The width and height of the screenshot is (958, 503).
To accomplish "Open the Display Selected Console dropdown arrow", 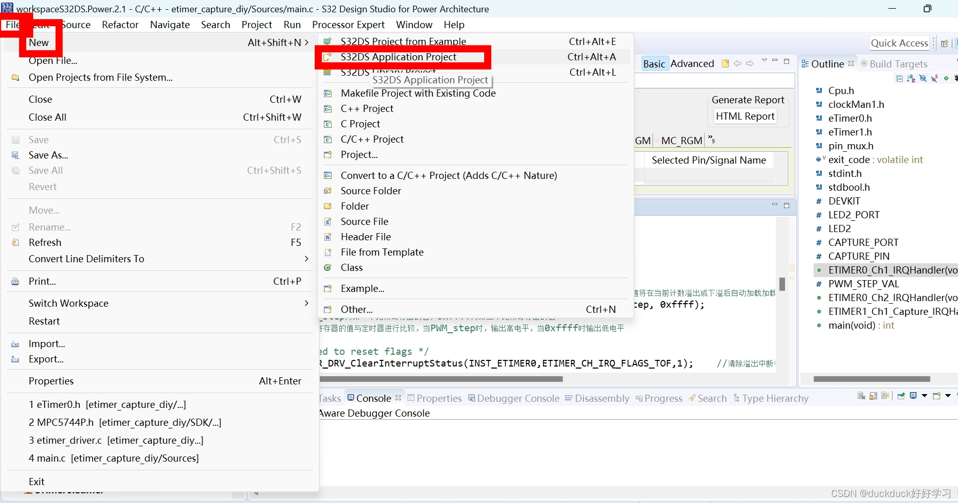I will (x=924, y=396).
